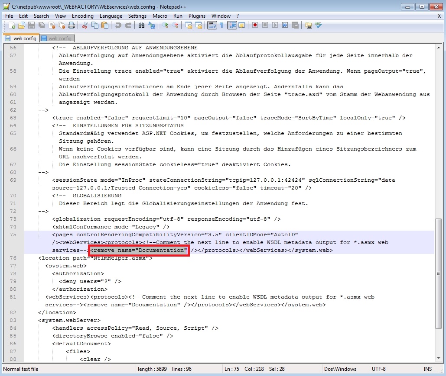
Task: Click the Dos\Windows line ending field
Action: pyautogui.click(x=340, y=369)
